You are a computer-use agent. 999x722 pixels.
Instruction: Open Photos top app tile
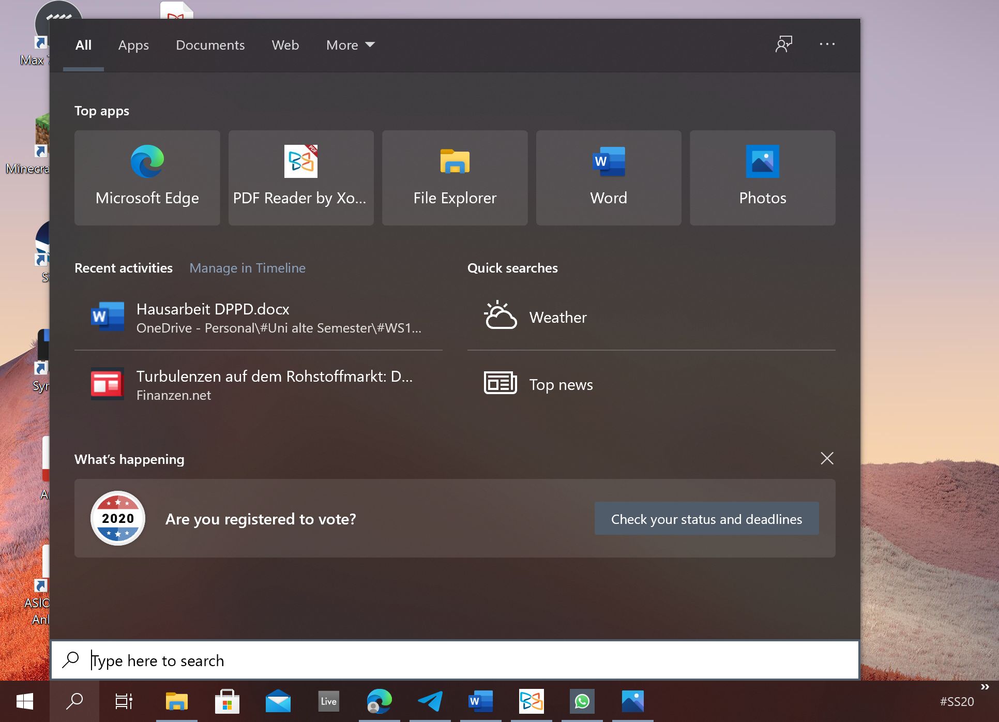[x=763, y=177]
